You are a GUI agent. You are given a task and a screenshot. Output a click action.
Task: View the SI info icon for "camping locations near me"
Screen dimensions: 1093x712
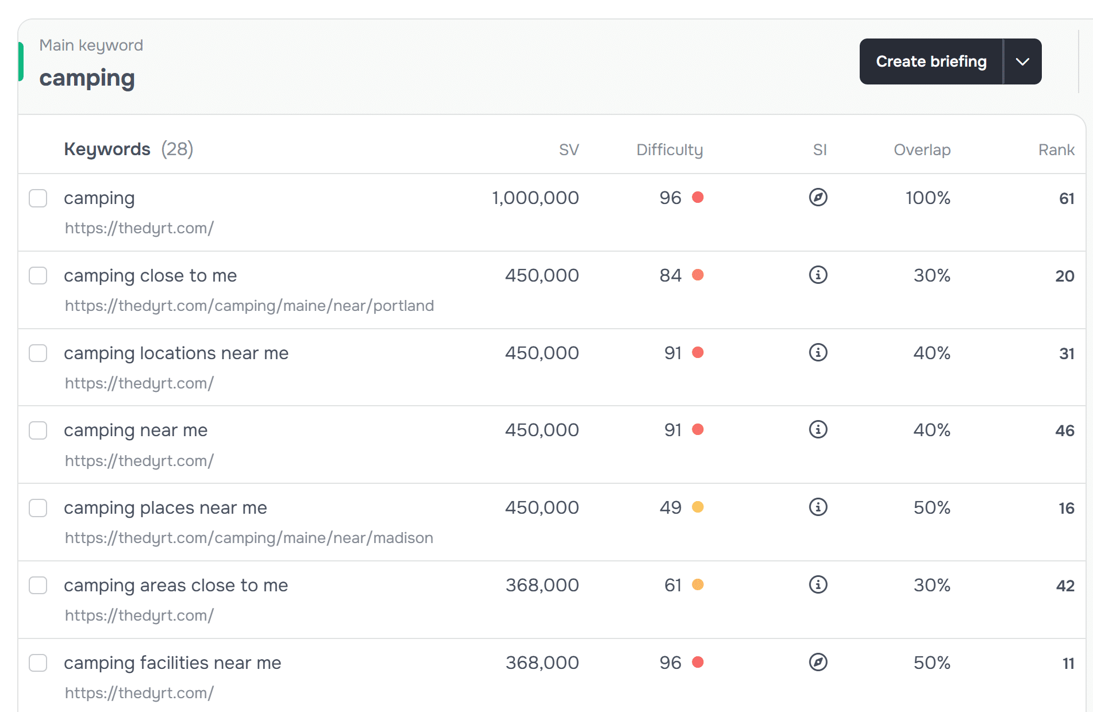[x=818, y=353]
